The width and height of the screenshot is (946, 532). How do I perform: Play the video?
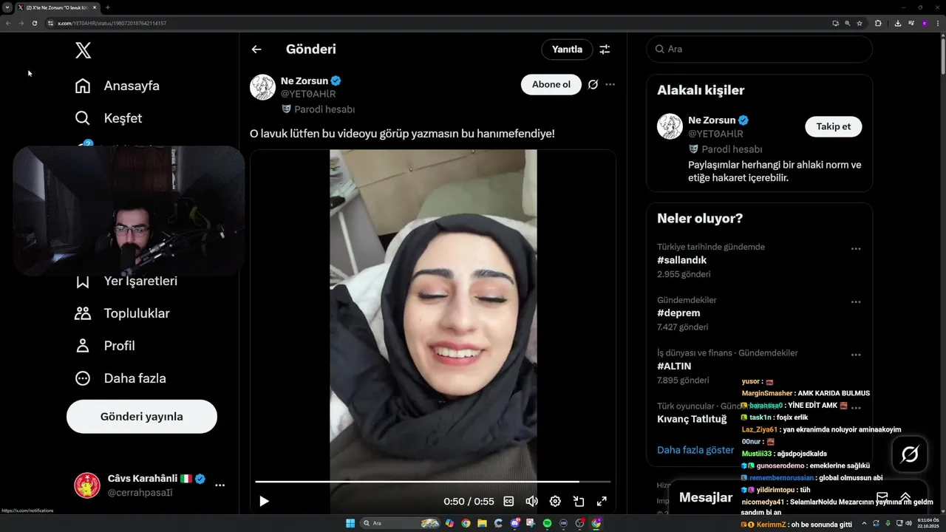pos(264,501)
